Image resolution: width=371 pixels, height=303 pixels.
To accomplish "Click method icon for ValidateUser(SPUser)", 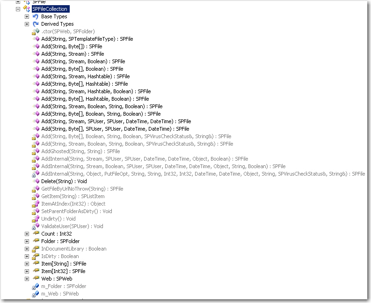I will click(36, 226).
